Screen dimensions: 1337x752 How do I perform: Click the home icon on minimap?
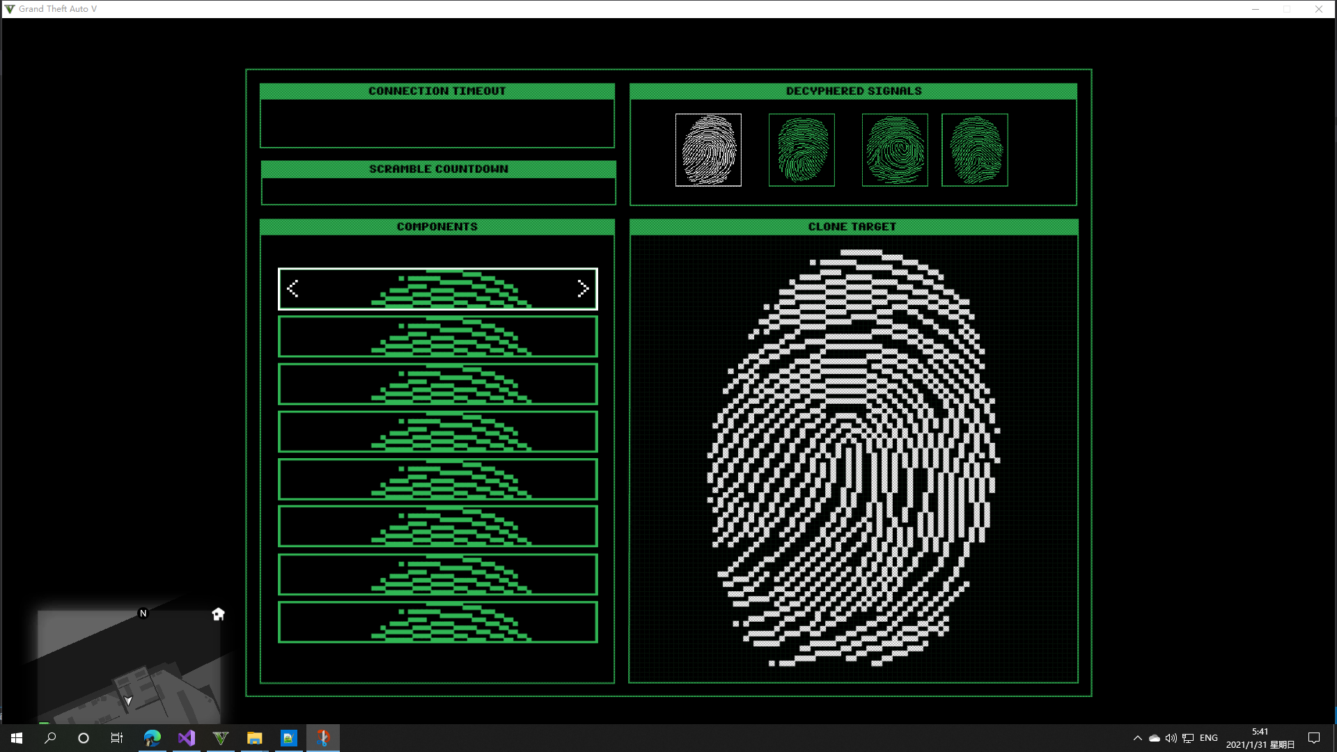coord(218,614)
